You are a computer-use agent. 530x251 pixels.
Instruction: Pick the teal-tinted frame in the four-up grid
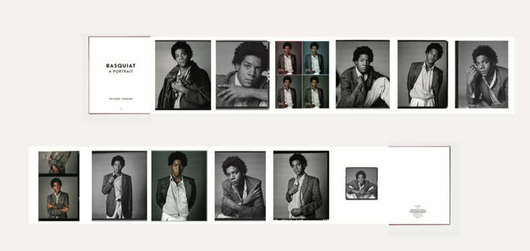tap(315, 58)
